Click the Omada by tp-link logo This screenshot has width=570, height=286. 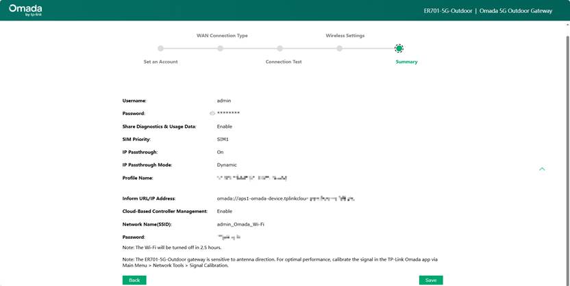pyautogui.click(x=25, y=10)
